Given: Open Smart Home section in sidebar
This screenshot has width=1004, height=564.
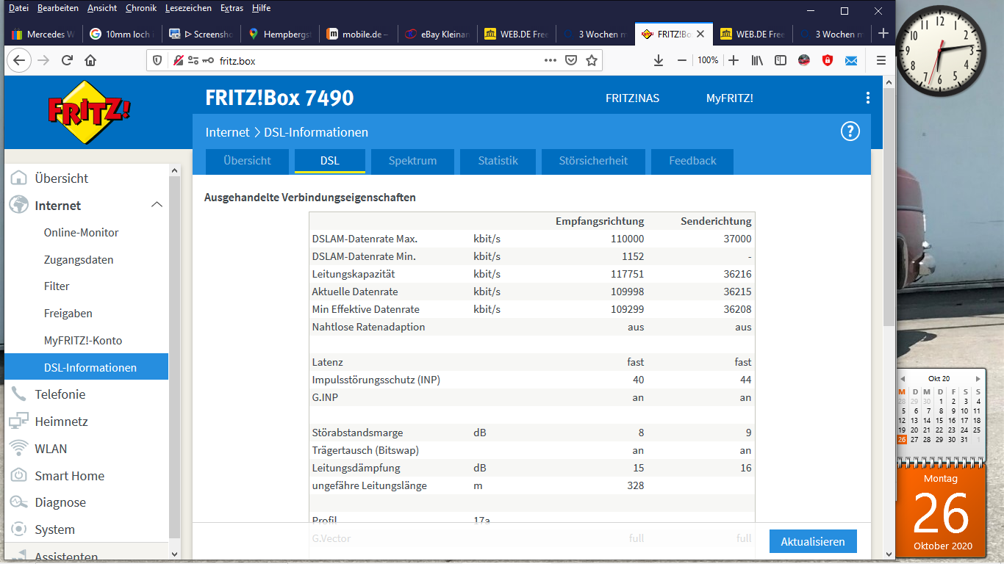Looking at the screenshot, I should pyautogui.click(x=69, y=476).
